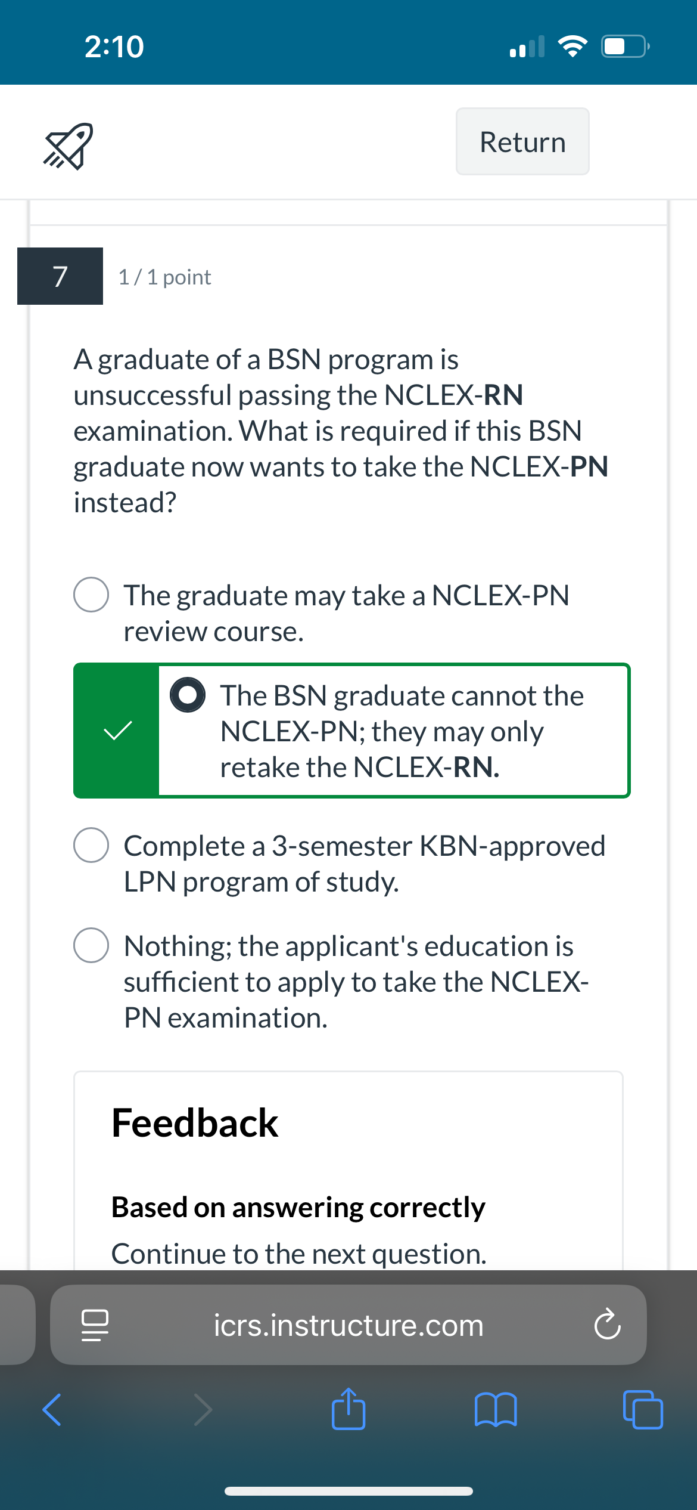
Task: Open the Safari share sheet
Action: (348, 1409)
